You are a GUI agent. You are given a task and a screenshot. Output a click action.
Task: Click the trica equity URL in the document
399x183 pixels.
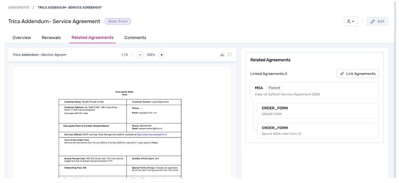(152, 134)
